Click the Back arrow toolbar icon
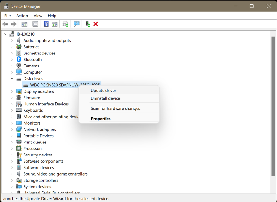This screenshot has height=202, width=277. [x=5, y=24]
